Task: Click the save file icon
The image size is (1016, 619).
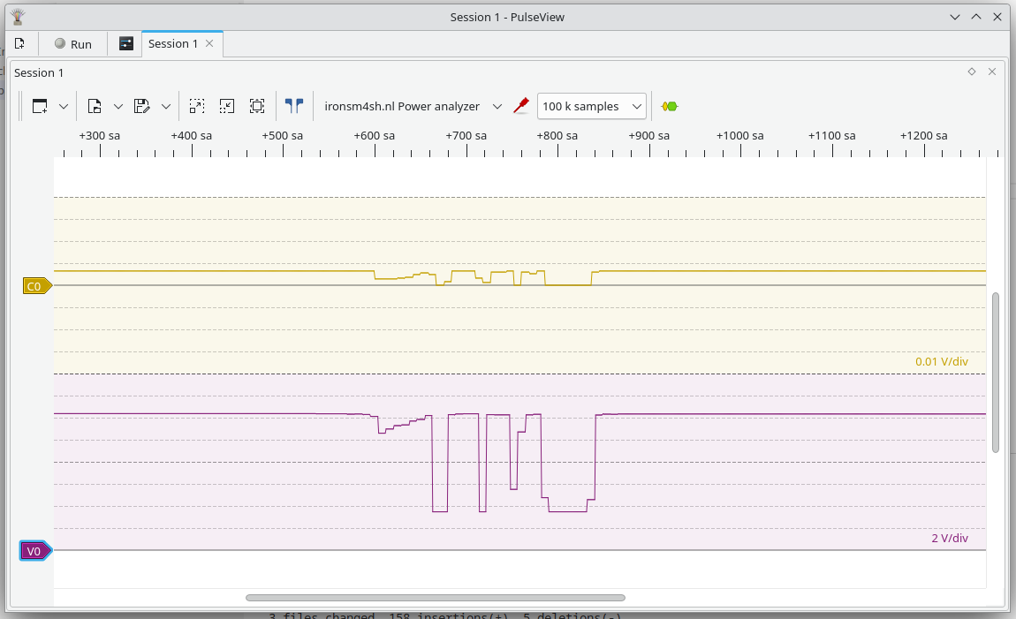Action: (141, 106)
